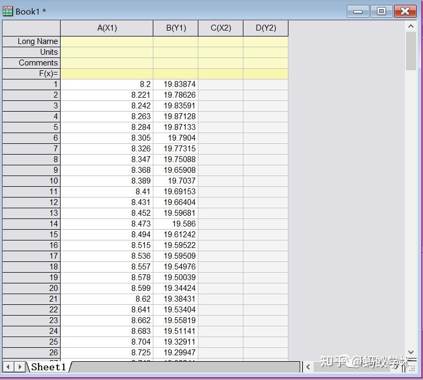Select column C(X2) header
This screenshot has width=423, height=380.
click(221, 28)
